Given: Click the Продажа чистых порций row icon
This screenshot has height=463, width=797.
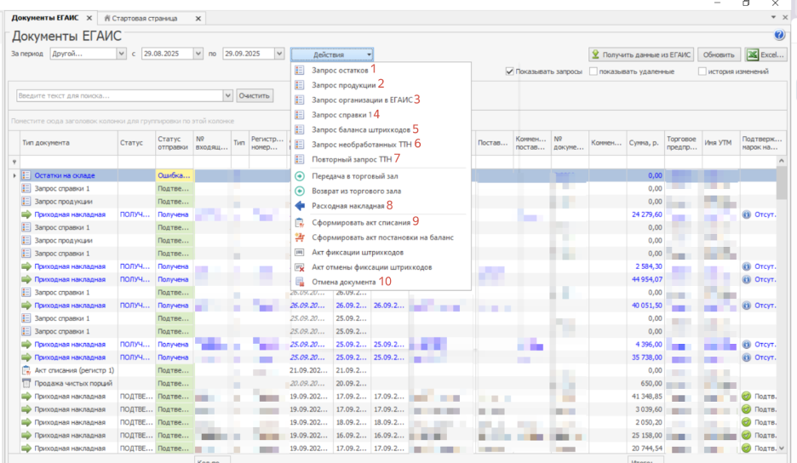Looking at the screenshot, I should click(x=26, y=383).
